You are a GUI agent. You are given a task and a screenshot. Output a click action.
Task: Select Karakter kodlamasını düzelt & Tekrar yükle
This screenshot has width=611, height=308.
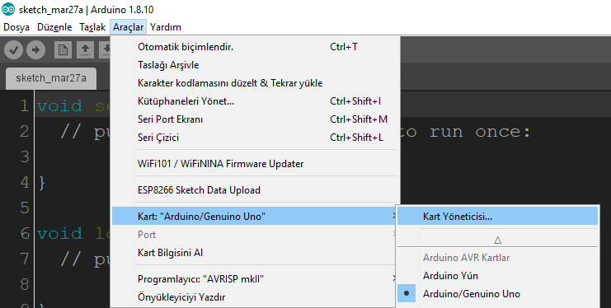pyautogui.click(x=256, y=83)
